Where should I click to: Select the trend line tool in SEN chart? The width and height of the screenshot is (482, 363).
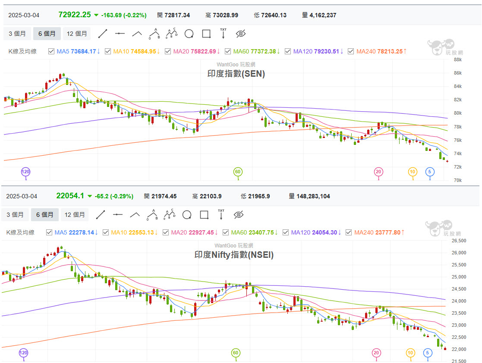[x=102, y=34]
